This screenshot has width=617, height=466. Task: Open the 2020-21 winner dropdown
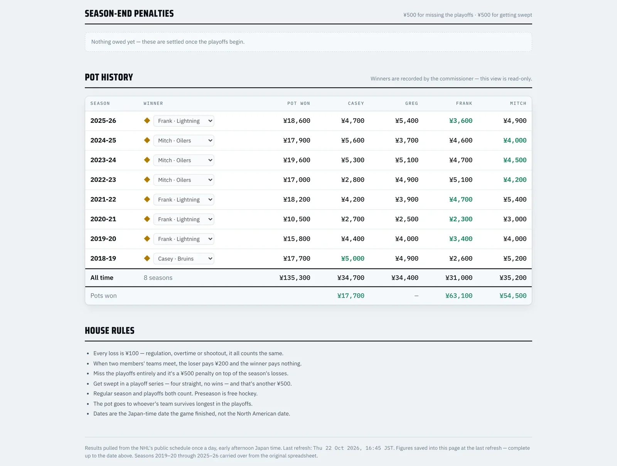point(184,219)
